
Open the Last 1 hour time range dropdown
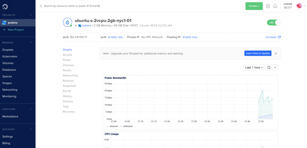click(x=254, y=68)
